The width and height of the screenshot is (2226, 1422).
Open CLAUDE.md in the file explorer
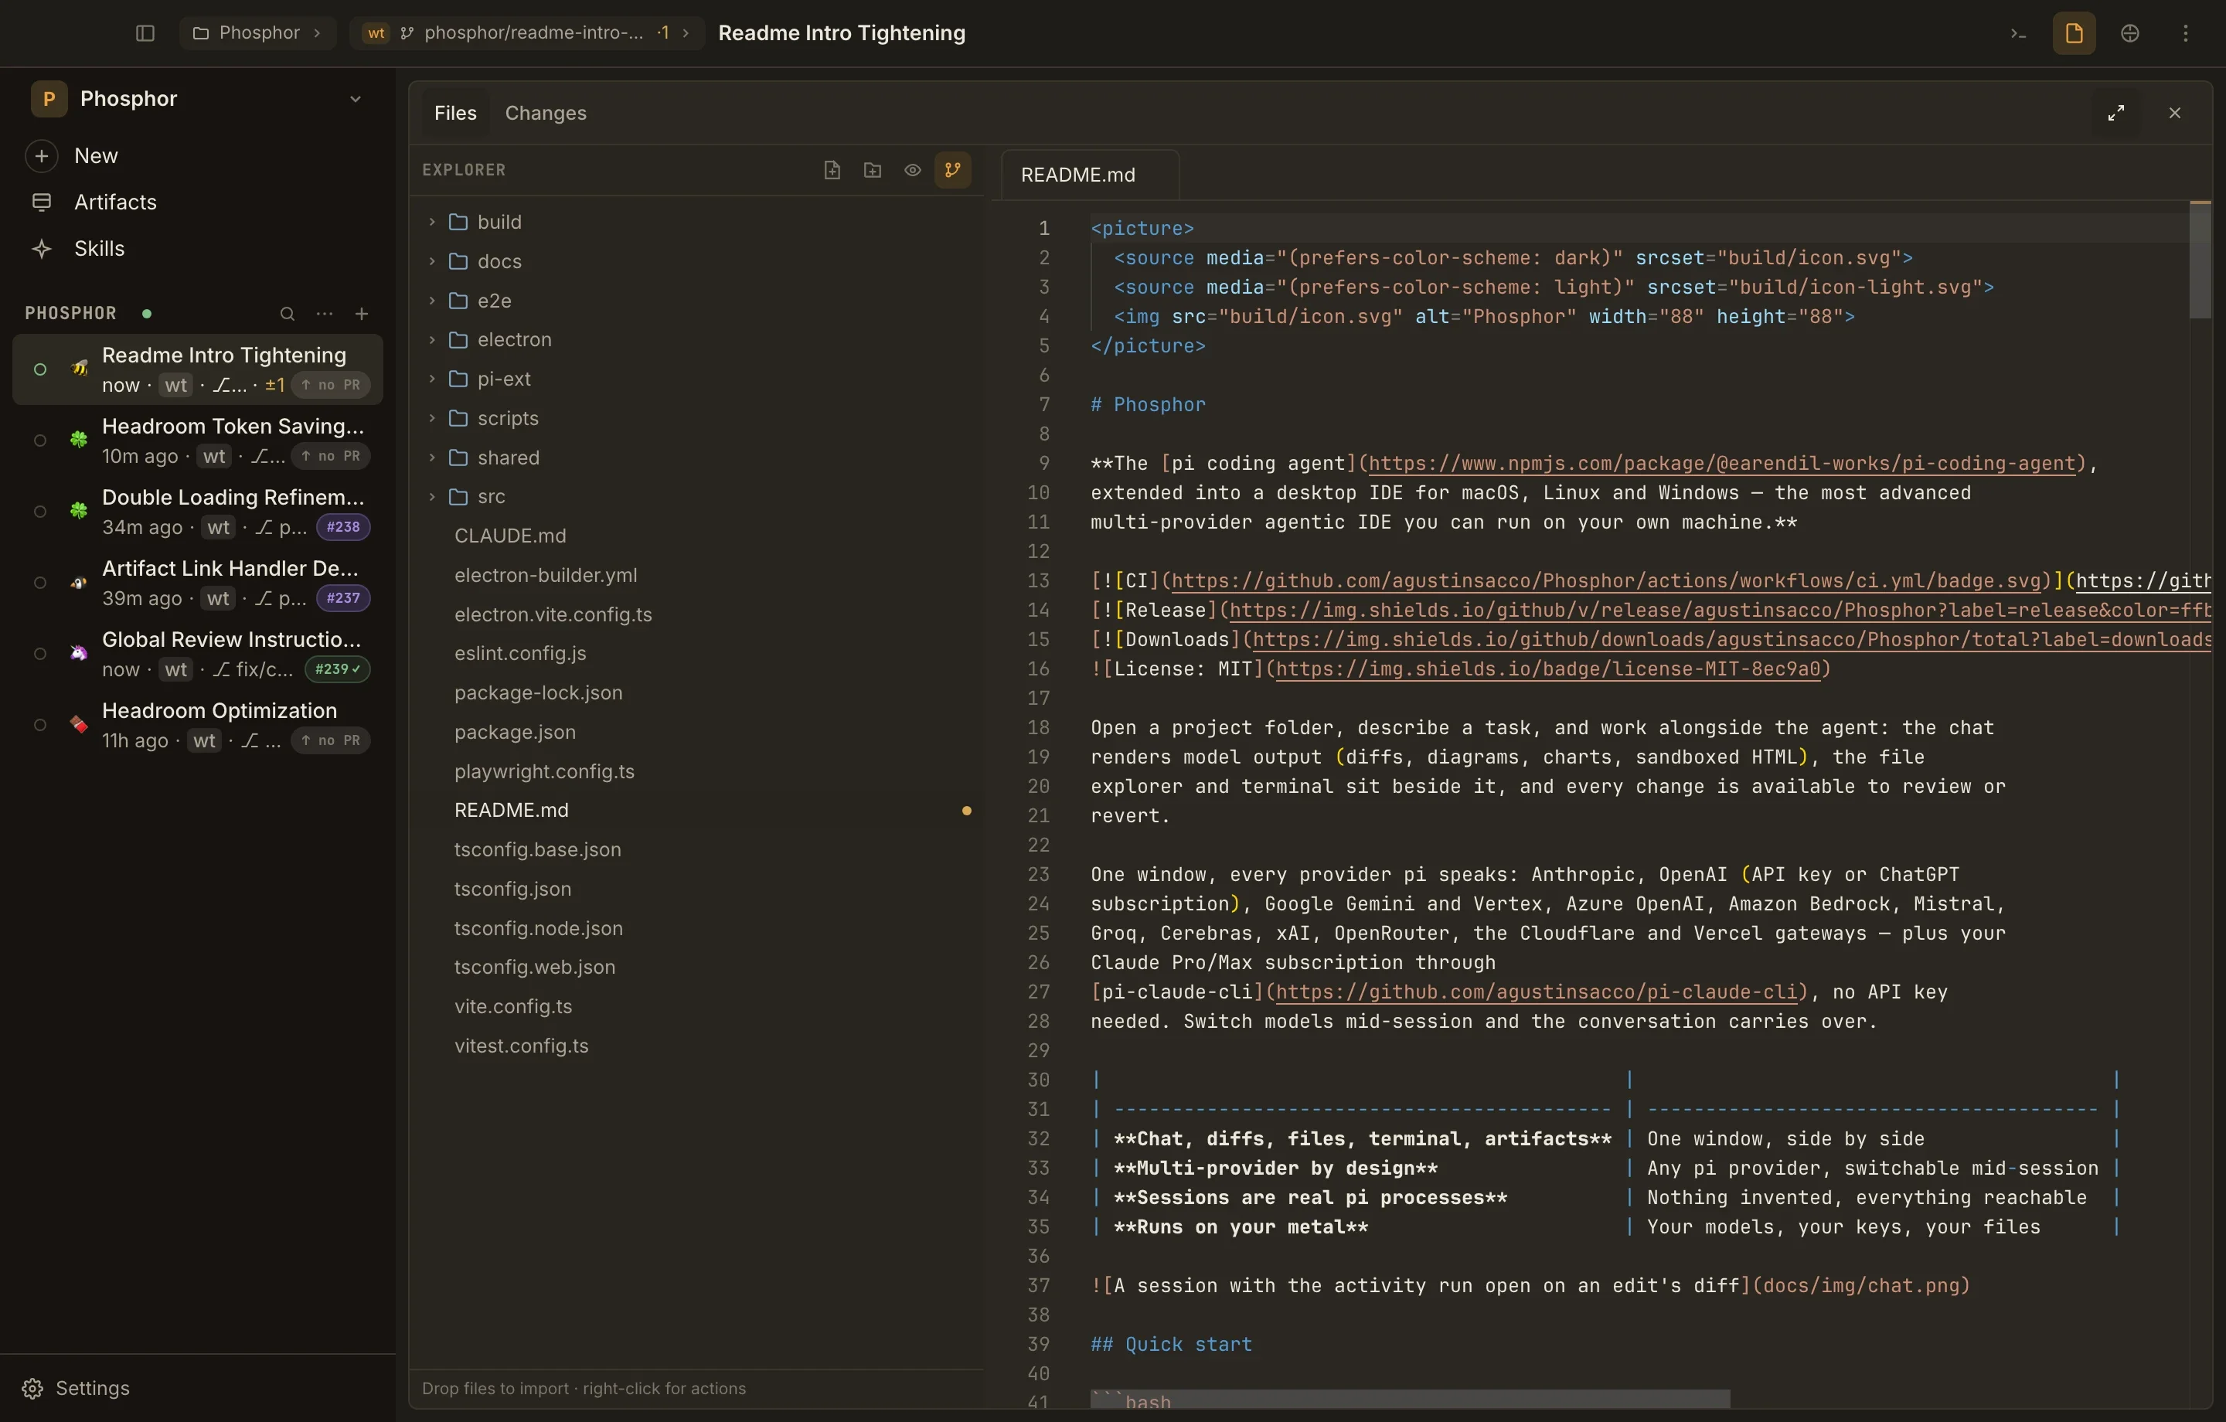(x=510, y=536)
